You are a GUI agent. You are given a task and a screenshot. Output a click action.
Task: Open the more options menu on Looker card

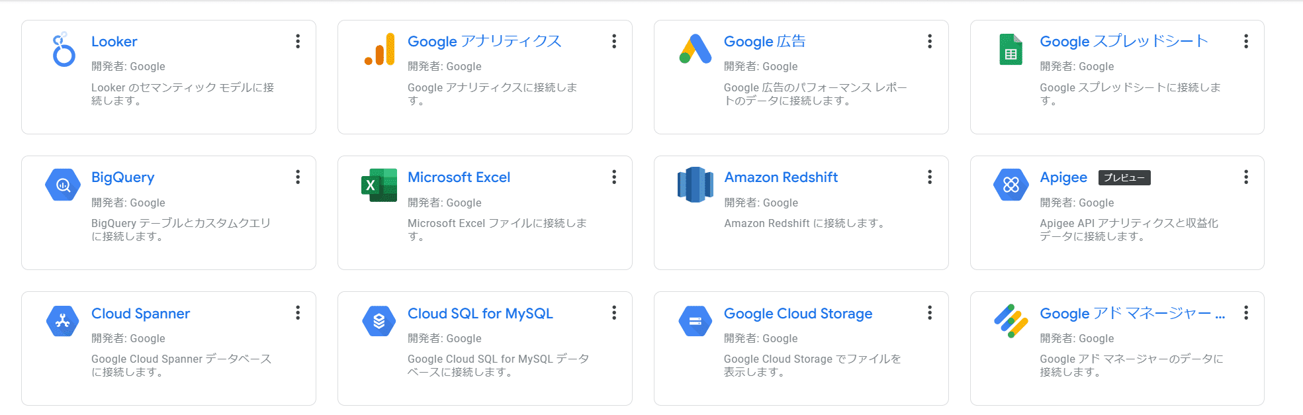coord(298,42)
